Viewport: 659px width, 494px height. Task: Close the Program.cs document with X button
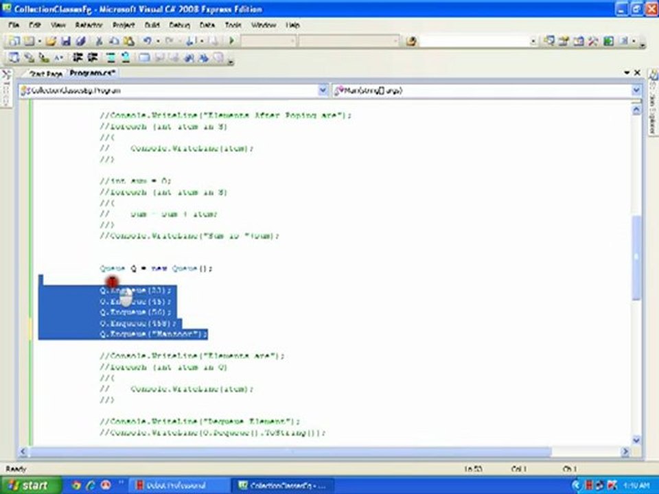(x=637, y=73)
